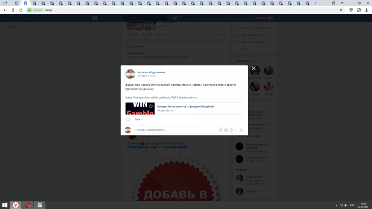Open member Сергей's avatar
The image size is (372, 209).
click(268, 86)
